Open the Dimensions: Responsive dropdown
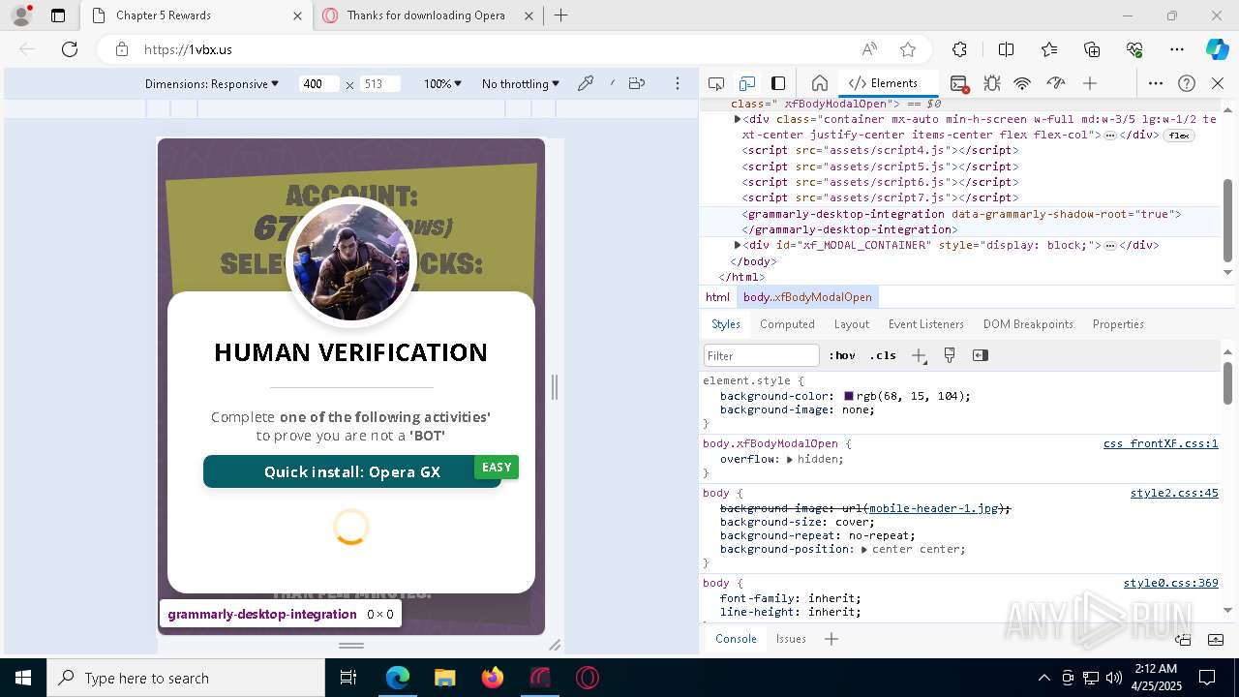 click(212, 84)
